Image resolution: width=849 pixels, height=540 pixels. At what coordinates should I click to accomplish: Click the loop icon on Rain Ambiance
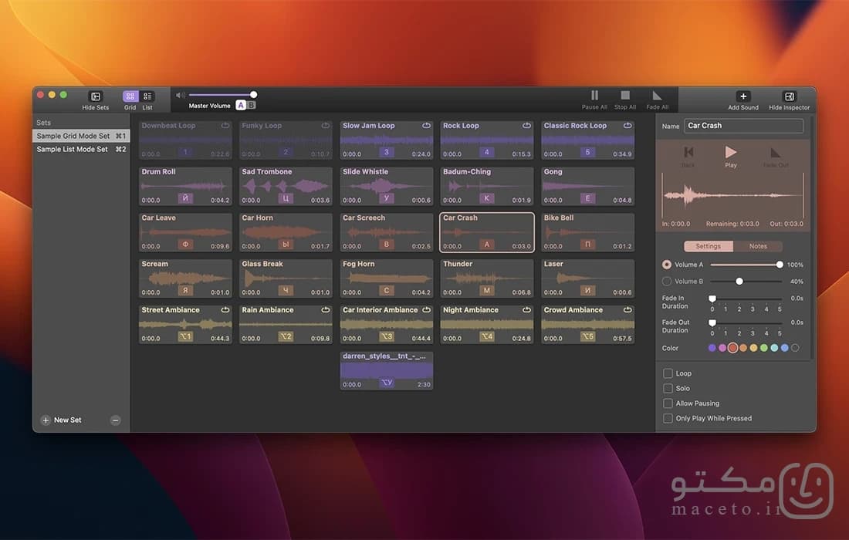[326, 310]
